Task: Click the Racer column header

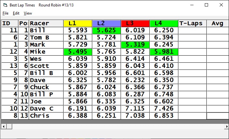Action: click(x=46, y=23)
